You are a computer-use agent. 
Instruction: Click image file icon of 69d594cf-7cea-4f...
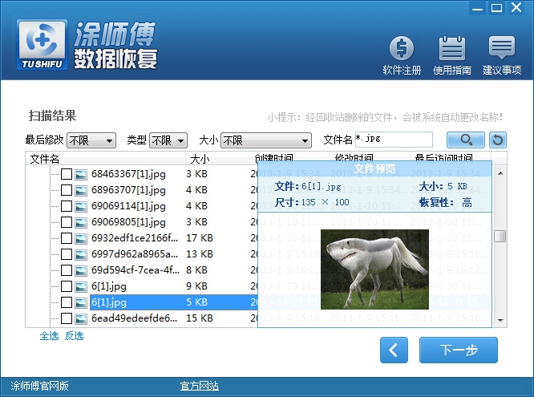(x=81, y=270)
